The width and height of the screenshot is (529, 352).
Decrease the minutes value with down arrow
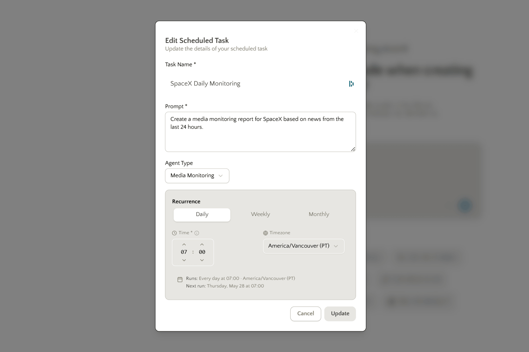[x=202, y=260]
